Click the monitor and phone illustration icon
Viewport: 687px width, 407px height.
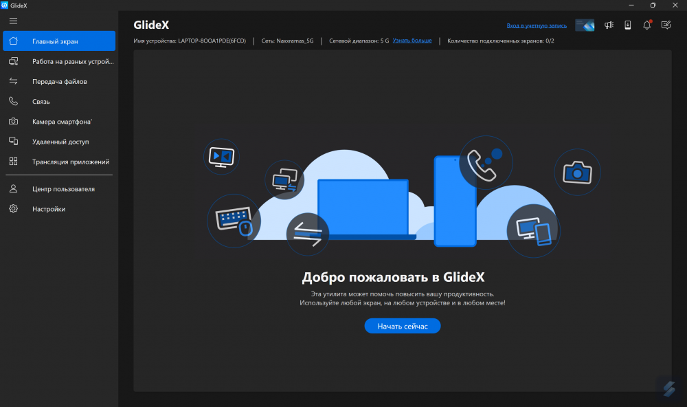coord(533,231)
